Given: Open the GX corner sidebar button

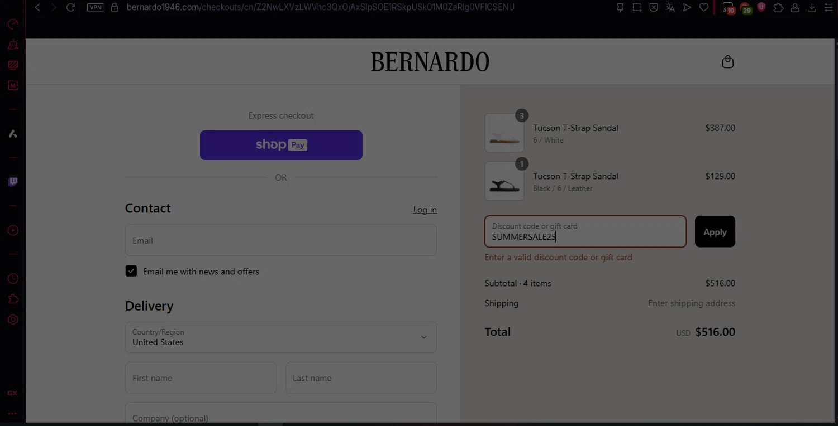Looking at the screenshot, I should tap(12, 393).
